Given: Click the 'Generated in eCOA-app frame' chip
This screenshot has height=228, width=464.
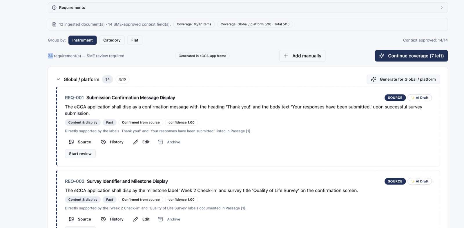Looking at the screenshot, I should [202, 56].
